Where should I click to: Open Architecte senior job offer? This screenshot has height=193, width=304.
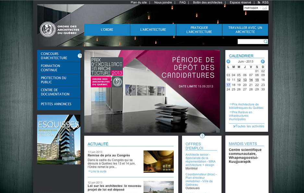pos(201,160)
